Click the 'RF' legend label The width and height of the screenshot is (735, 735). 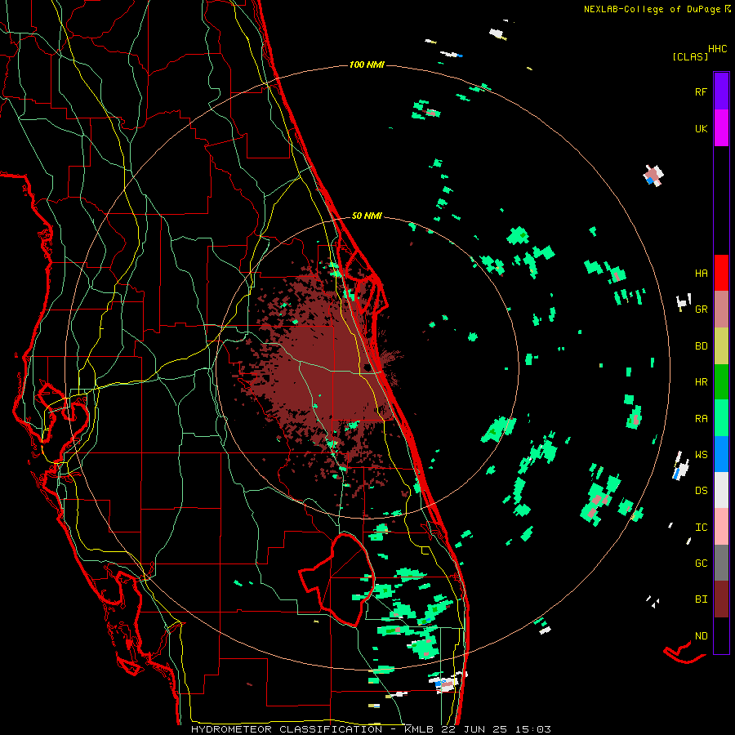point(702,91)
